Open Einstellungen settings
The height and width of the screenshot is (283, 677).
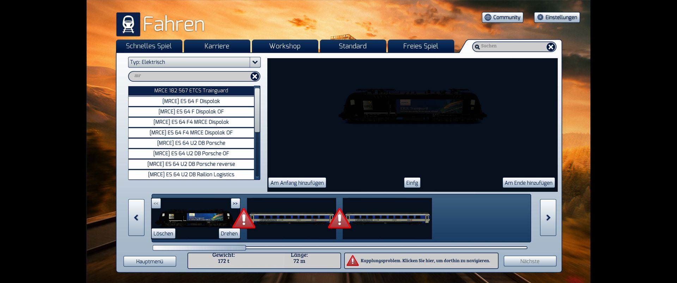pyautogui.click(x=557, y=17)
